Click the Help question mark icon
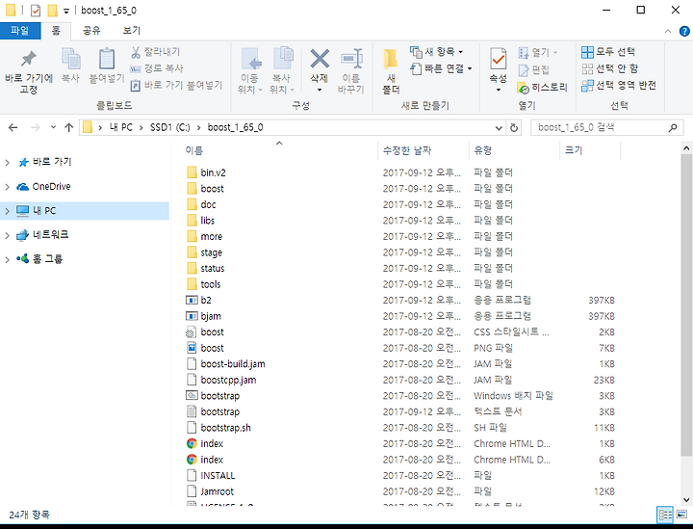This screenshot has height=529, width=693. coord(684,31)
